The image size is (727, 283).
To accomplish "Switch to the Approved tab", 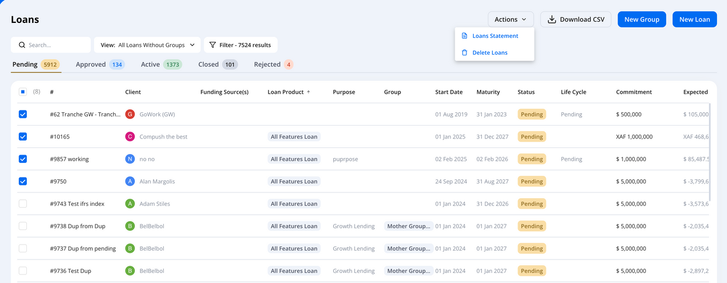I will point(100,64).
